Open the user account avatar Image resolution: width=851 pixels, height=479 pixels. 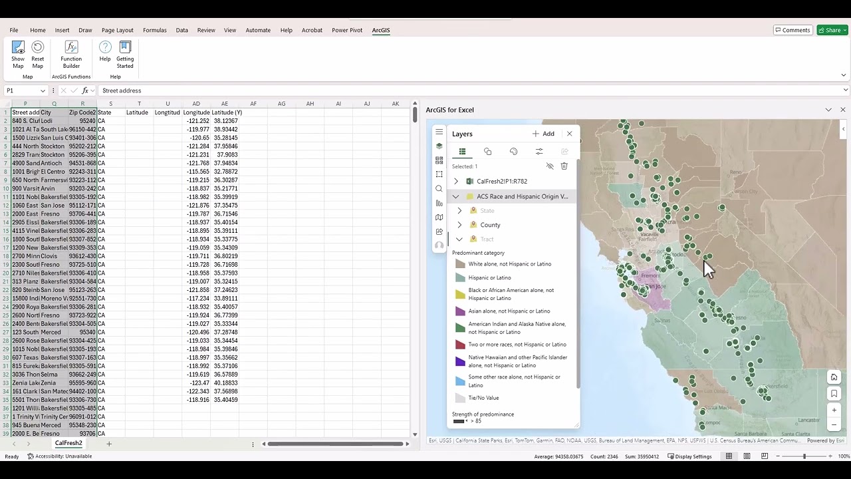pyautogui.click(x=439, y=245)
